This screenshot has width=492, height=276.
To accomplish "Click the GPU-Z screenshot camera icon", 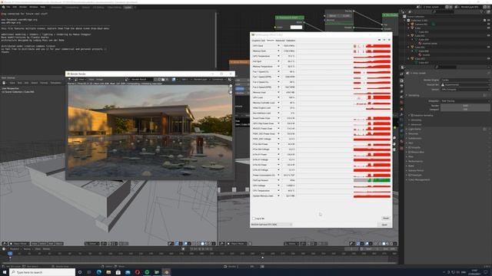I will click(x=379, y=40).
